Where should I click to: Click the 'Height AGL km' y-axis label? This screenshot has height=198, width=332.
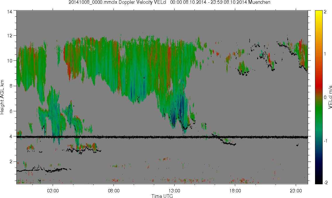pos(2,97)
